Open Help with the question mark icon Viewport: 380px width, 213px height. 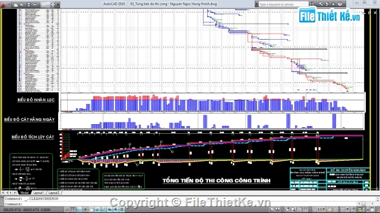pos(340,4)
